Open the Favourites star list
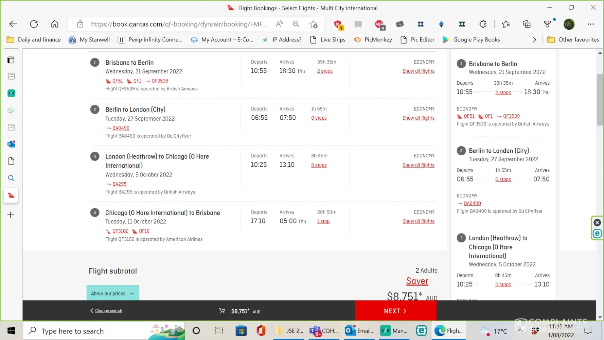 506,24
